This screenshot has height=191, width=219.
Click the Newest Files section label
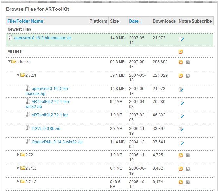click(19, 29)
